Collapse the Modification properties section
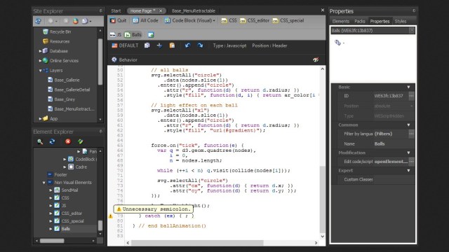Viewport: 449px width, 252px height. point(408,153)
